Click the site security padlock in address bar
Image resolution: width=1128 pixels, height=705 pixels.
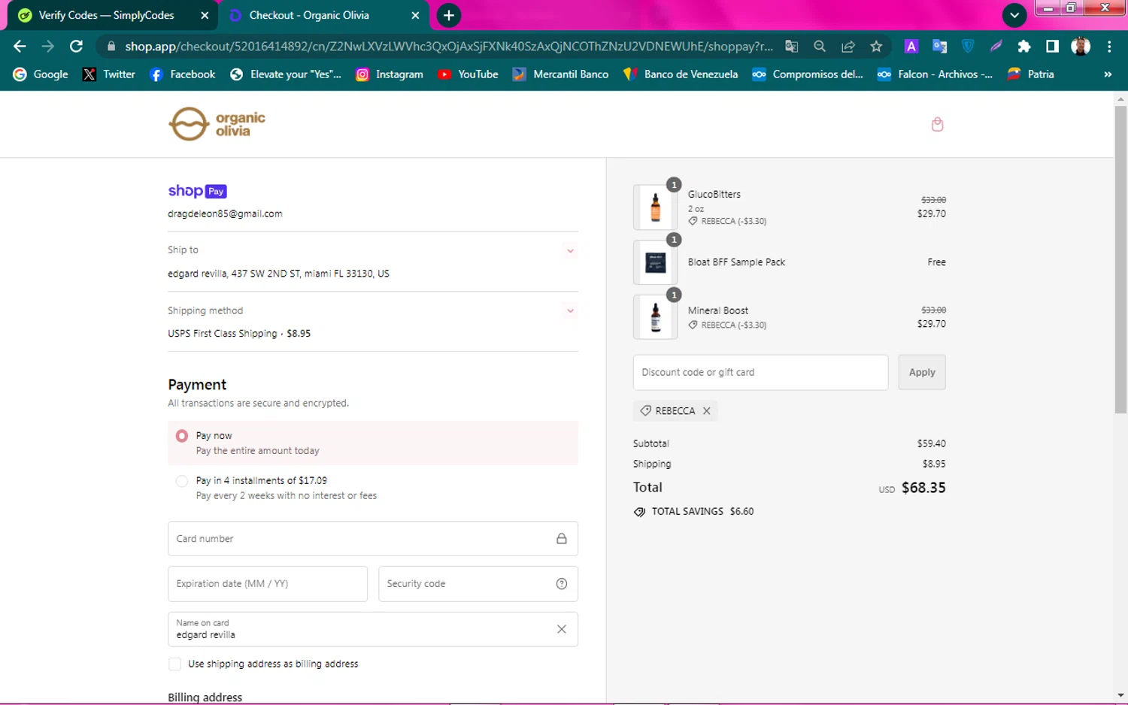pyautogui.click(x=111, y=47)
